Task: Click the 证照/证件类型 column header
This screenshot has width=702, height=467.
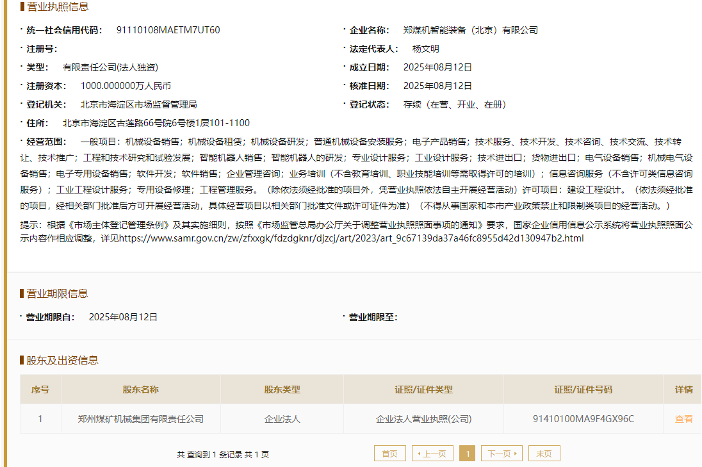Action: [x=423, y=389]
